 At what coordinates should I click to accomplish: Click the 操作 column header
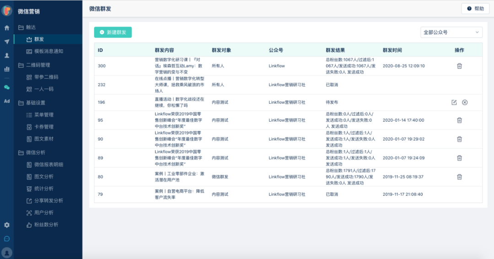pos(459,50)
